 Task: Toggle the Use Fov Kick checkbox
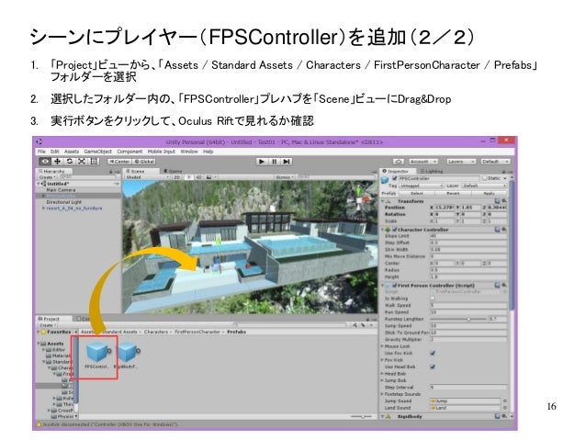(433, 353)
